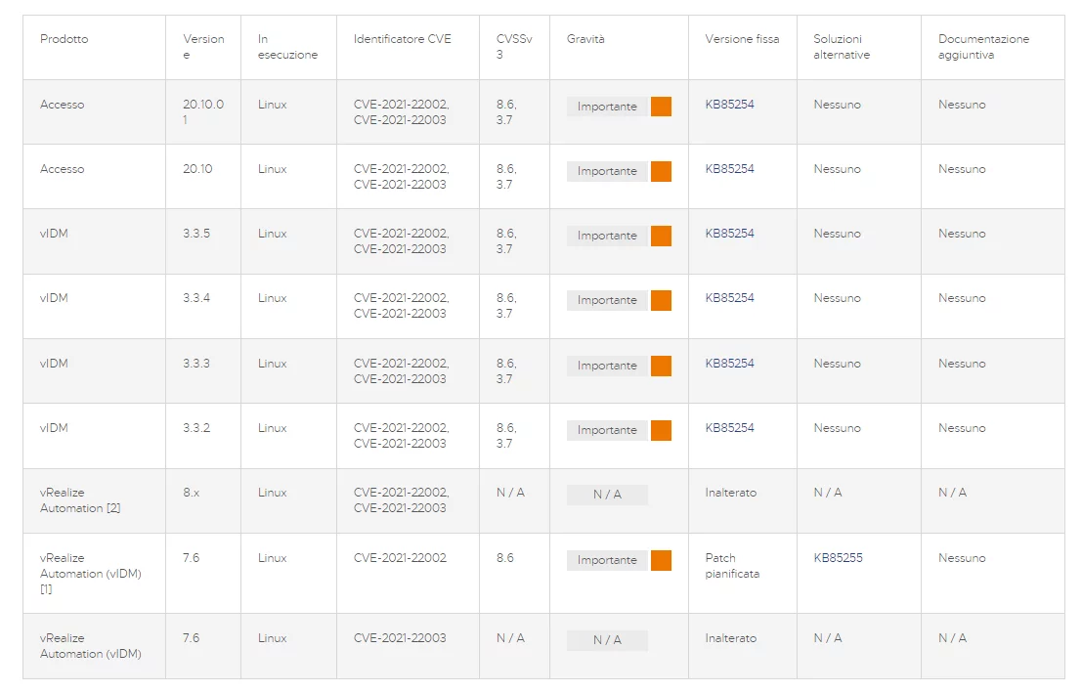Click CVE identifiers in vIDM 3.3.3 row

401,370
